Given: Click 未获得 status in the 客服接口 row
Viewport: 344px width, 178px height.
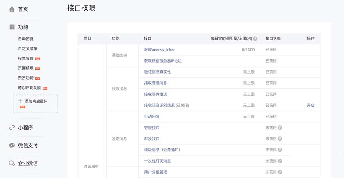Looking at the screenshot, I should (x=271, y=128).
